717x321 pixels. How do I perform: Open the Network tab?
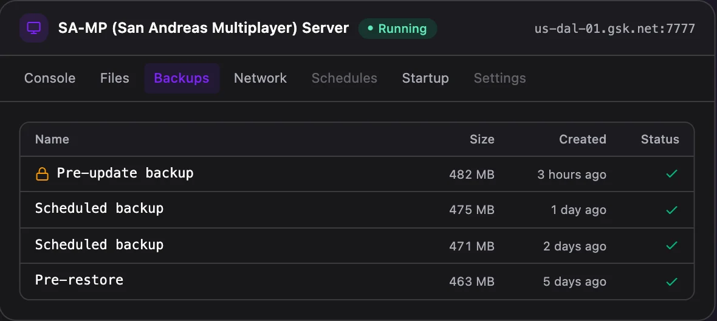click(x=260, y=78)
